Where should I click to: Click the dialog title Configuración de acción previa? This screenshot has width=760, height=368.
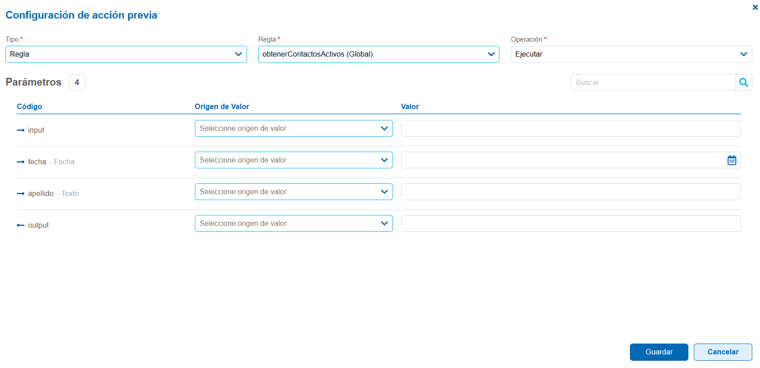point(81,15)
